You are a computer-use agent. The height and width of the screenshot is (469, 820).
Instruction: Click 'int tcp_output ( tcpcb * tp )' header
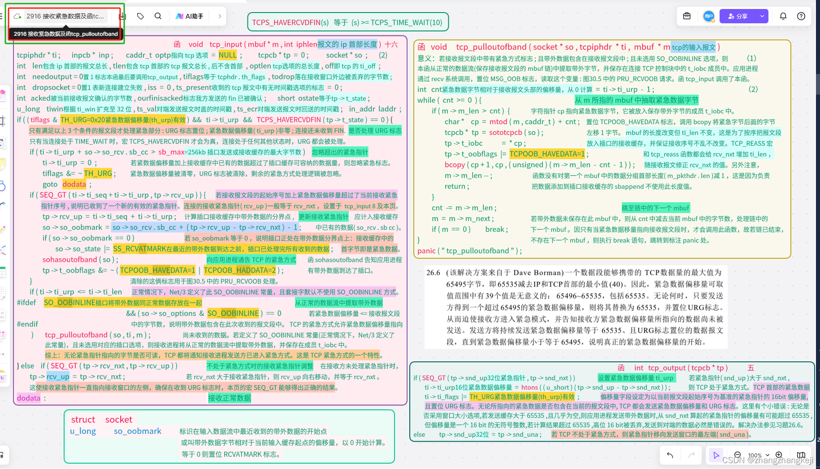pyautogui.click(x=681, y=368)
